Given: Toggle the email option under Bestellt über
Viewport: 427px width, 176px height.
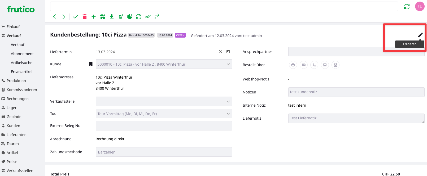Looking at the screenshot, I should 304,65.
